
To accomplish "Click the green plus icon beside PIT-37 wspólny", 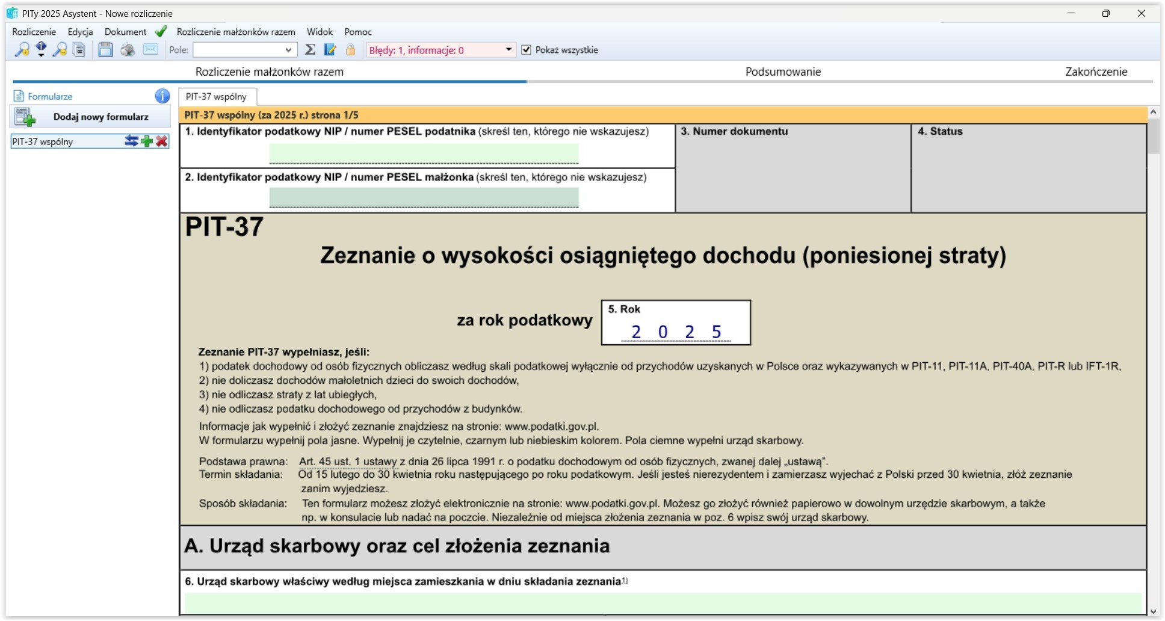I will click(x=147, y=141).
